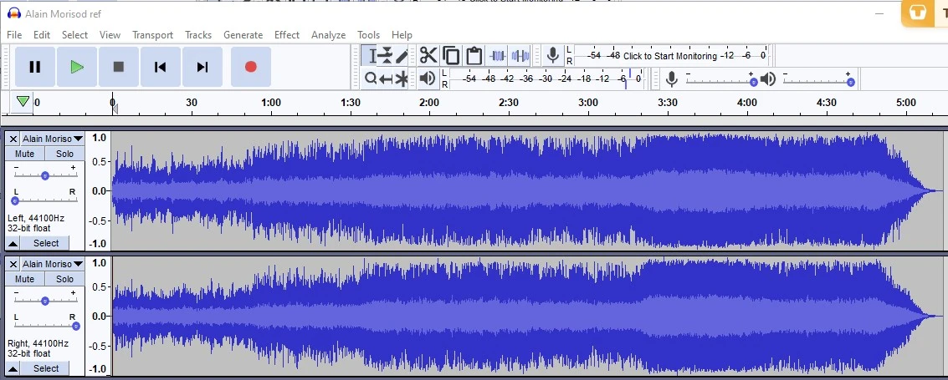948x380 pixels.
Task: Mute the Left channel track
Action: tap(25, 154)
